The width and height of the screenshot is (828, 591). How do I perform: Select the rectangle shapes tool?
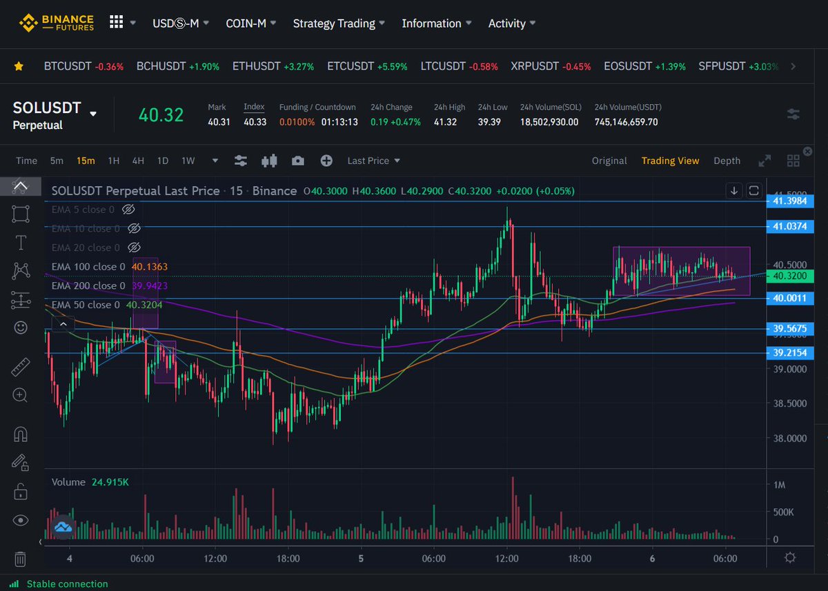[x=21, y=214]
